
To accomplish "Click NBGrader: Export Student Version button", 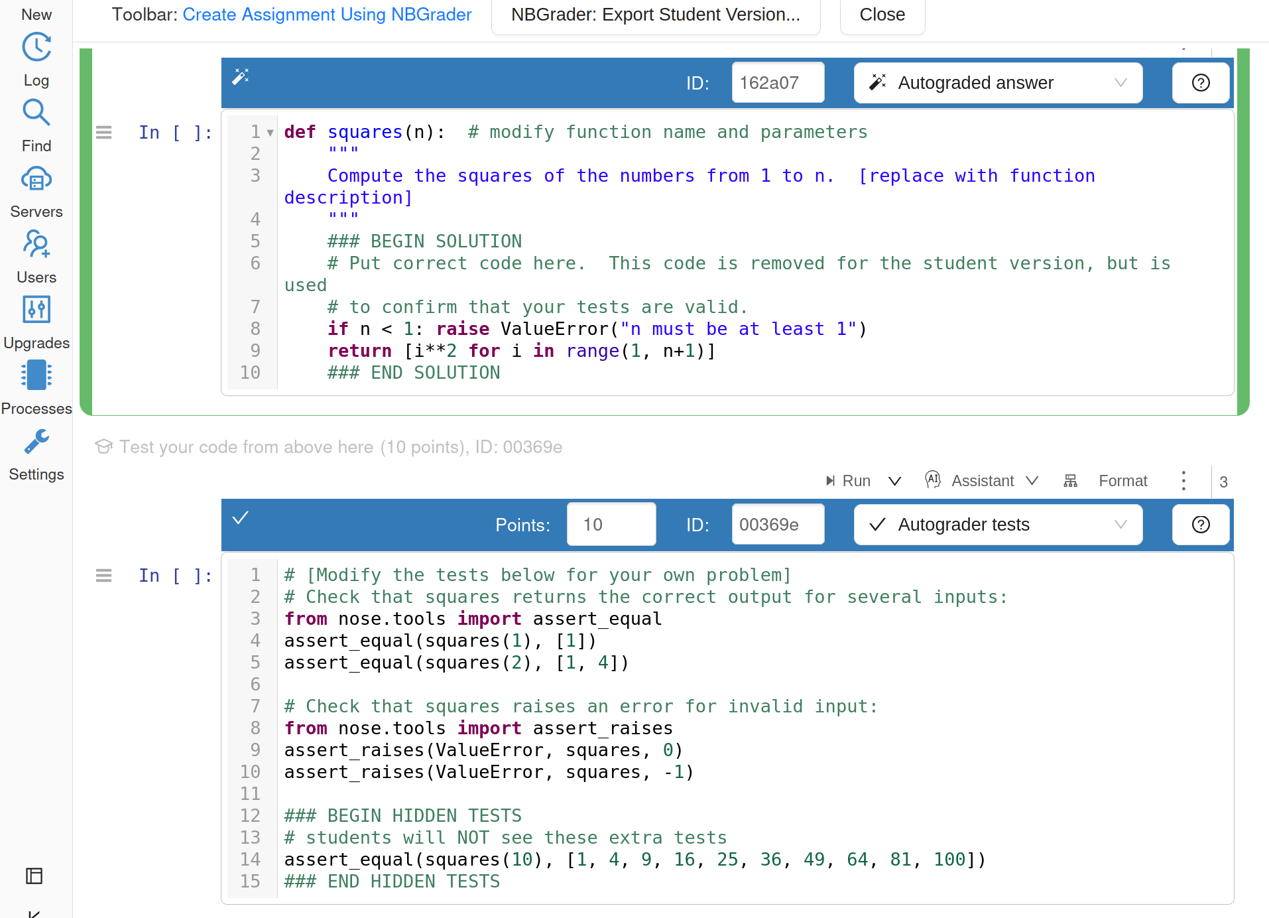I will click(655, 15).
